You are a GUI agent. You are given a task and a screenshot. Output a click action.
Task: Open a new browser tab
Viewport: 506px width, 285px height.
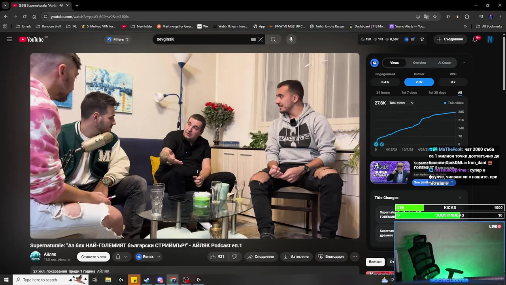point(77,6)
